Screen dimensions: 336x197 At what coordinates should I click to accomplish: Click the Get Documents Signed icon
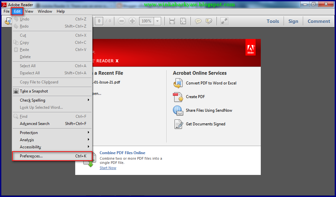coord(178,124)
